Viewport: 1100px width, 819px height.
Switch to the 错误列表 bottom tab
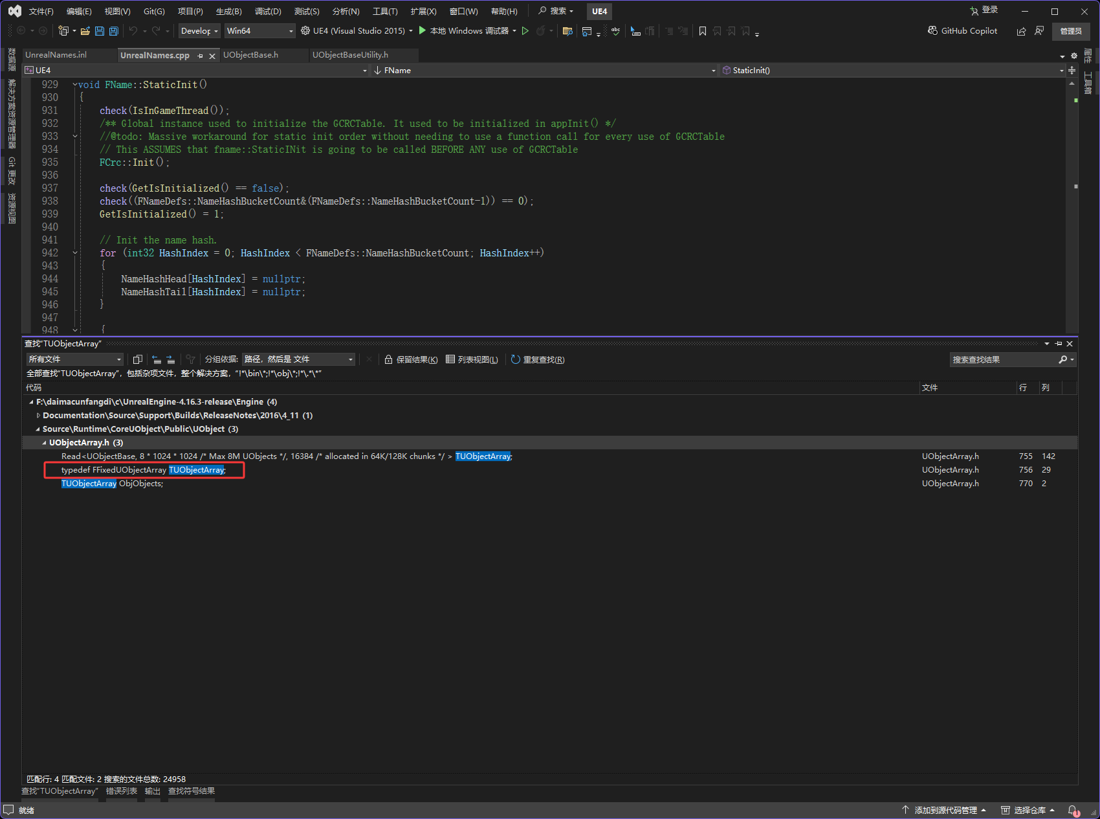(x=122, y=791)
